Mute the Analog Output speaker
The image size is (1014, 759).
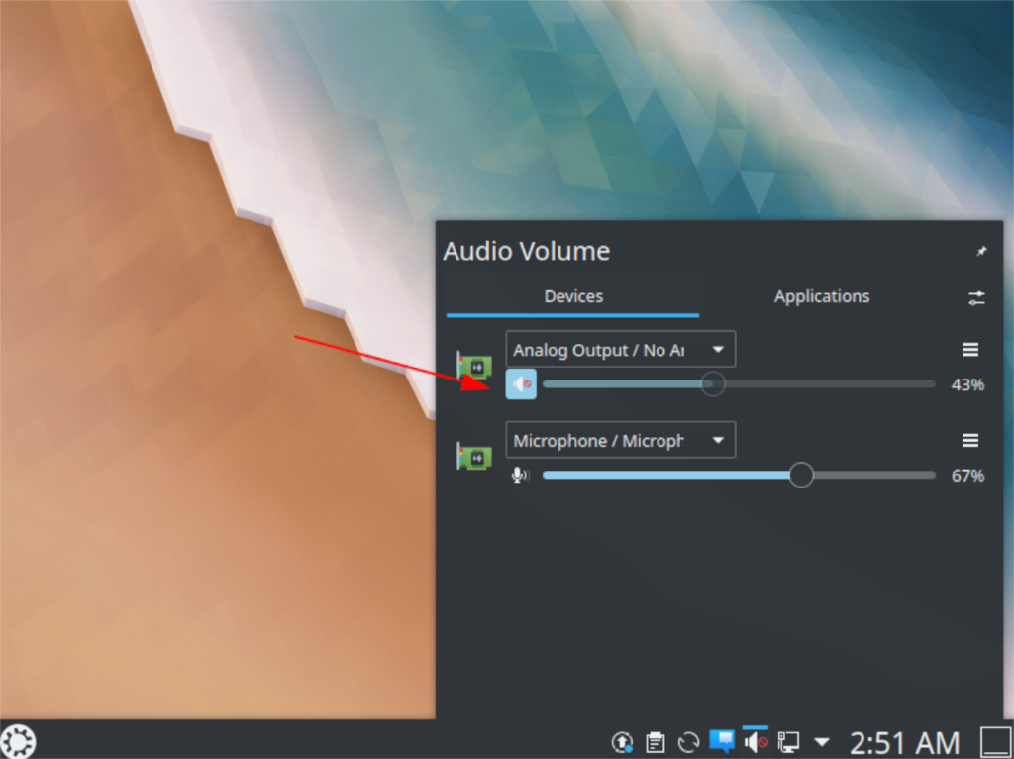(521, 384)
